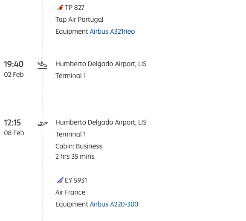Viewport: 246px width, 221px height.
Task: Select flight number EY 5931
Action: point(76,180)
